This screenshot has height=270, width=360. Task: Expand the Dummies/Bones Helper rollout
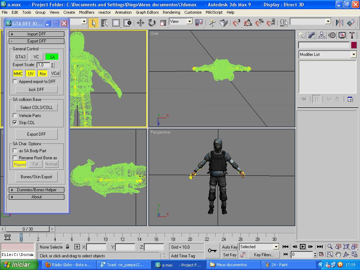coord(37,190)
